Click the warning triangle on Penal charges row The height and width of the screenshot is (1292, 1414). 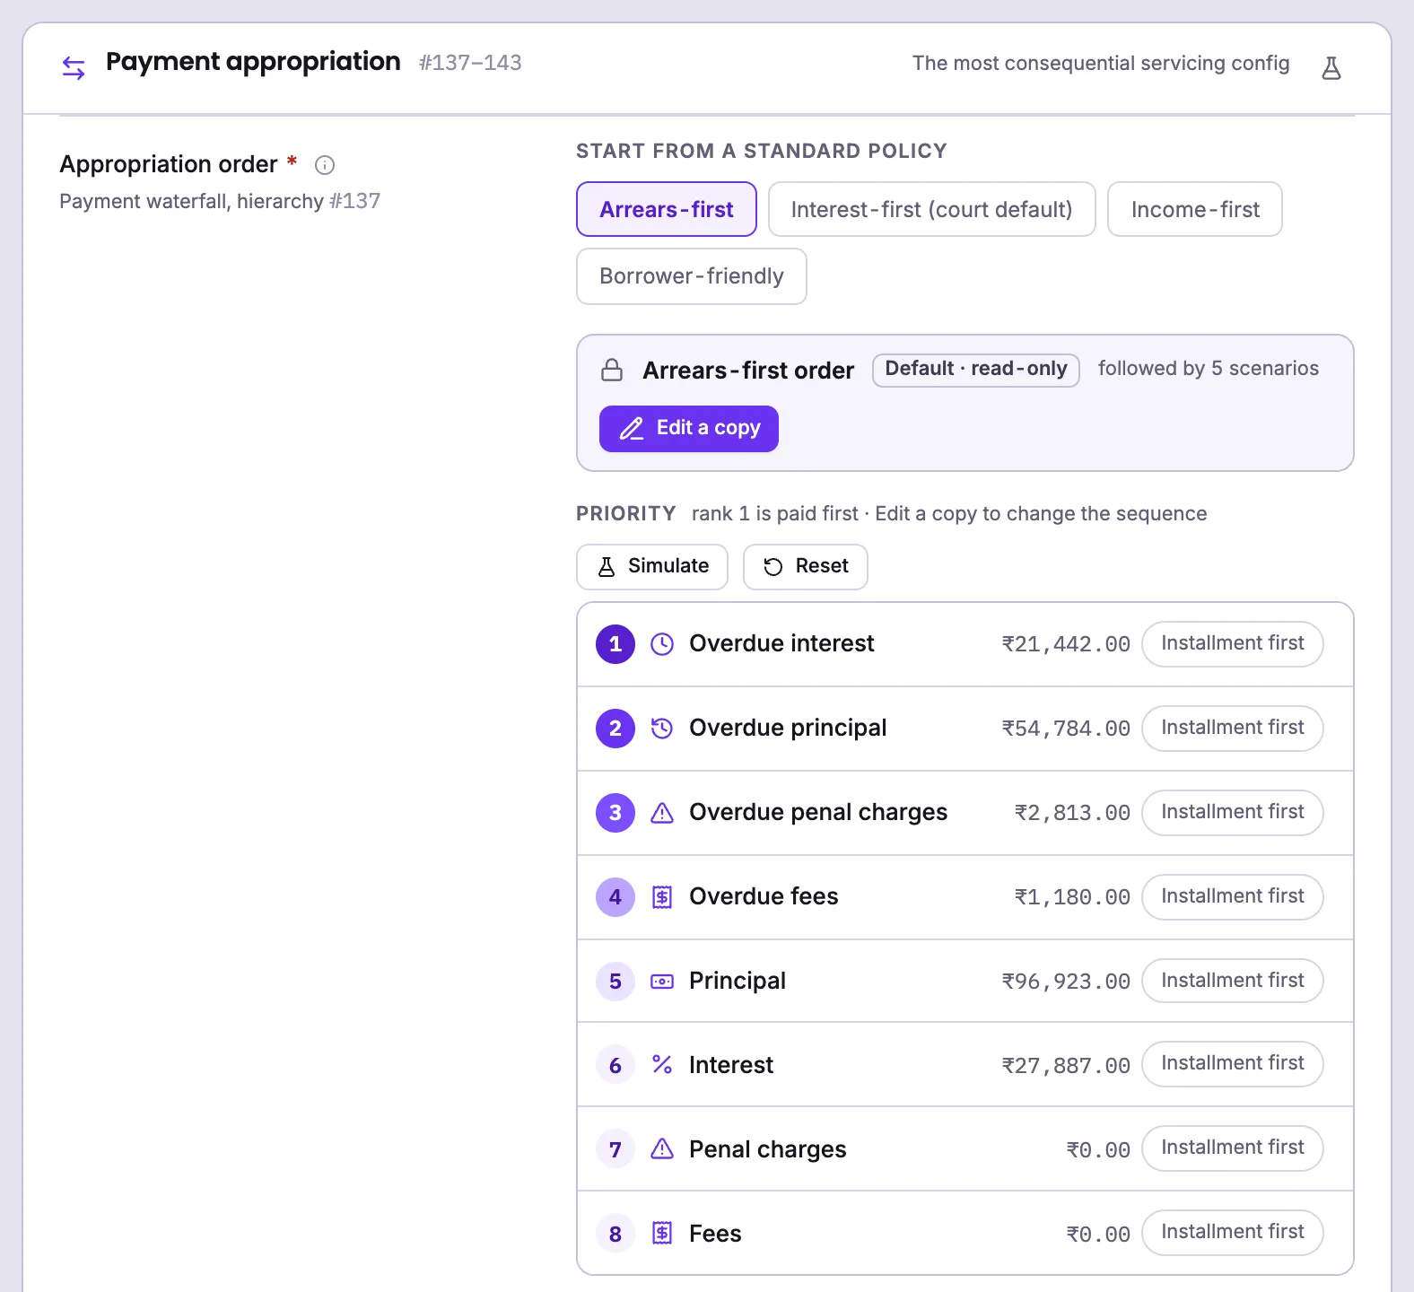pos(662,1148)
